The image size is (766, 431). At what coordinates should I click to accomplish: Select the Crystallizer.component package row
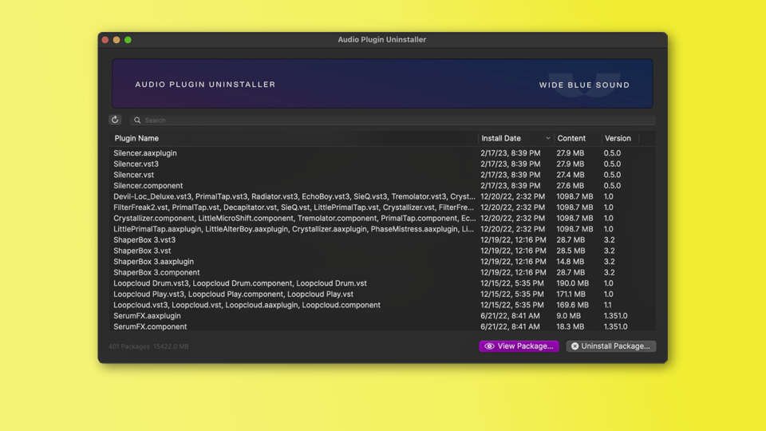(382, 218)
